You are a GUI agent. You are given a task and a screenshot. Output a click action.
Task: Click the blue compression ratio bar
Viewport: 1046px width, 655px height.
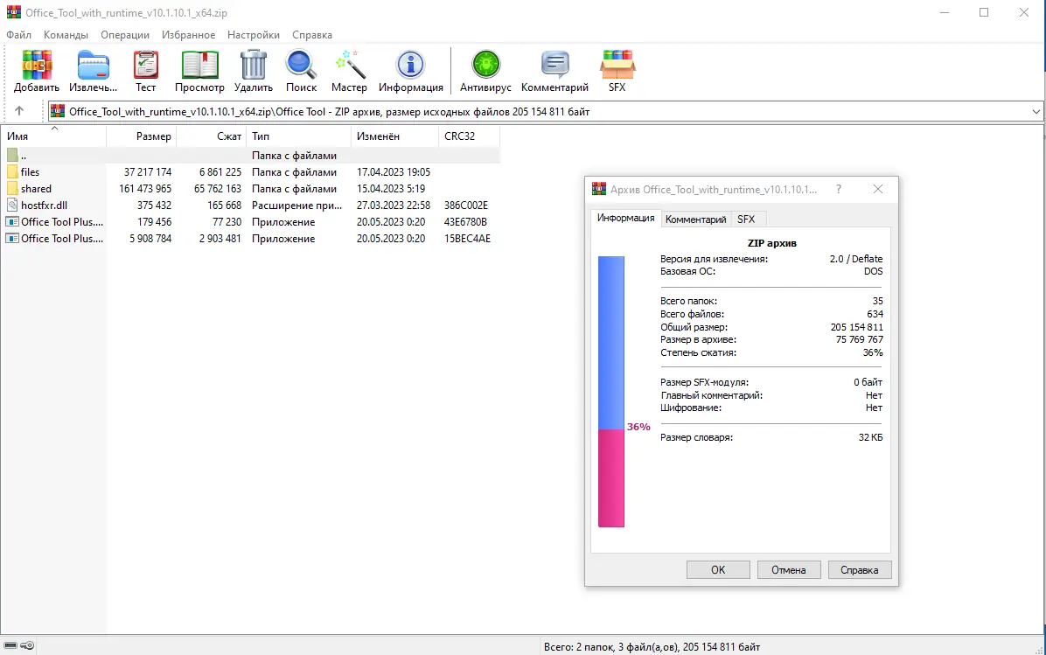pos(611,342)
